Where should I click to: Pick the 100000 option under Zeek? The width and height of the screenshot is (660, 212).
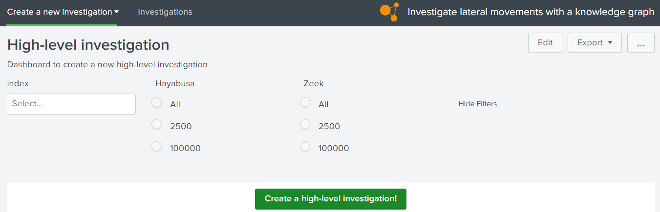[305, 147]
